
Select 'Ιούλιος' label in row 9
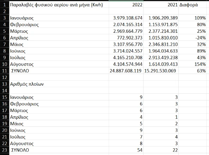click(18, 57)
